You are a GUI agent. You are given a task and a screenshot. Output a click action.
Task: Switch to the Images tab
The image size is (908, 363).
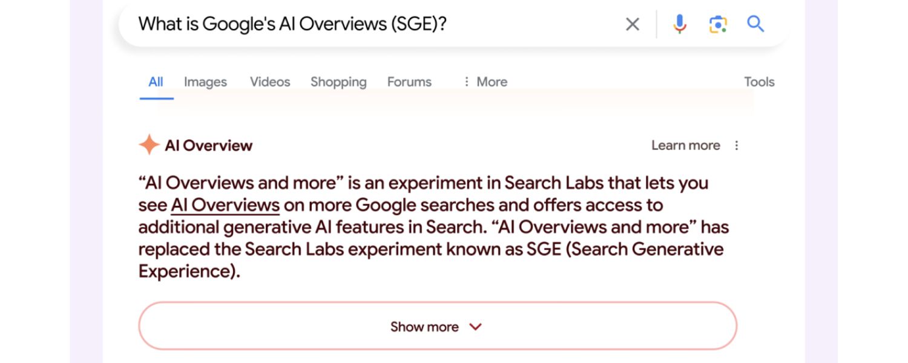[x=205, y=82]
